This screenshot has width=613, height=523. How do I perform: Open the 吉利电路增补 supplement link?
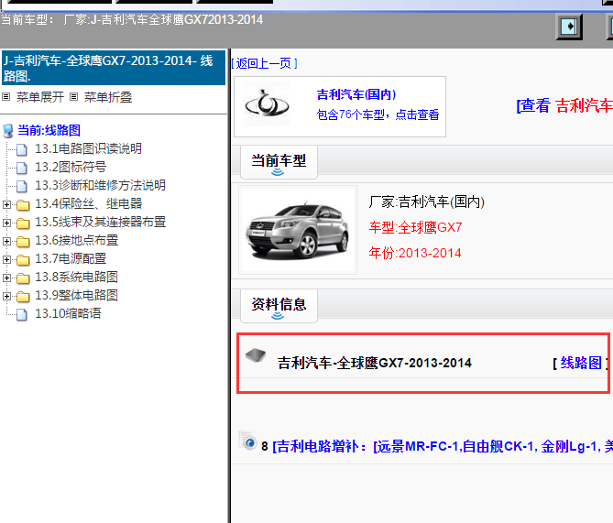pos(443,446)
